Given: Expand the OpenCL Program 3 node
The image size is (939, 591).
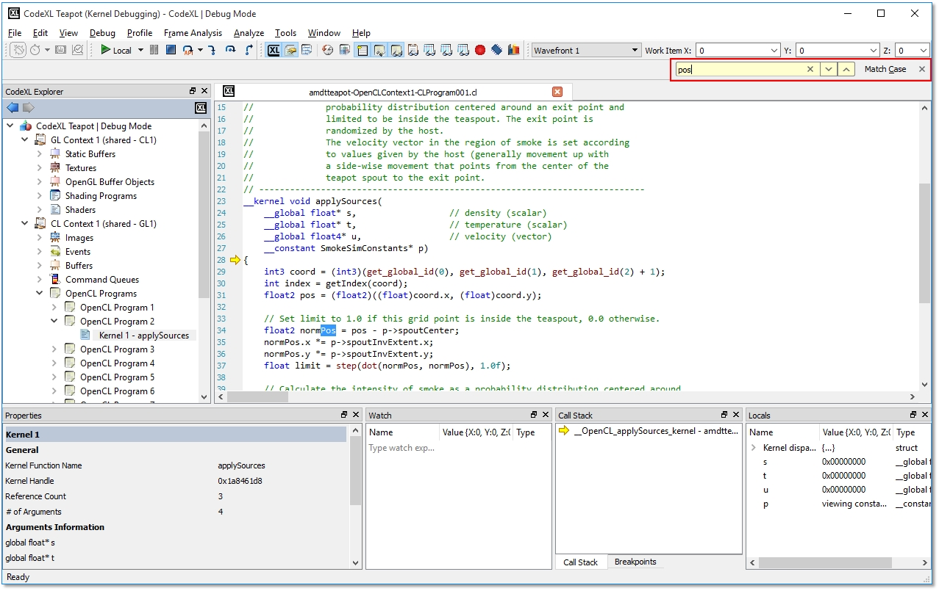Looking at the screenshot, I should coord(54,349).
